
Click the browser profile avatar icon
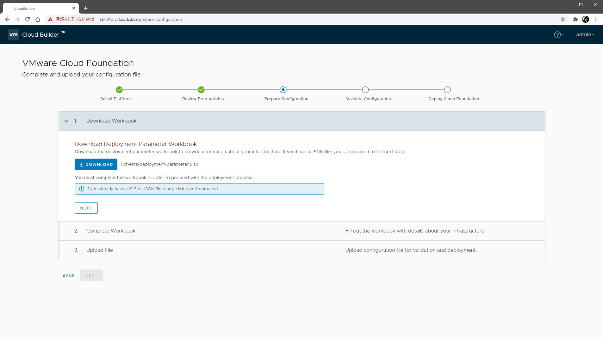(586, 19)
